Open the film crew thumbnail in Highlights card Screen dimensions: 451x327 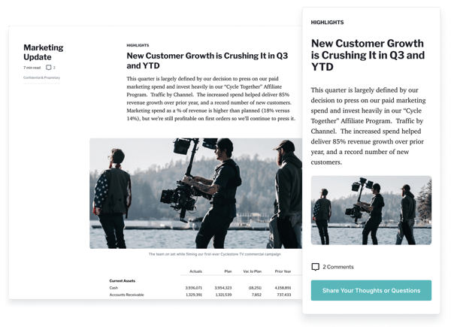[x=371, y=210]
